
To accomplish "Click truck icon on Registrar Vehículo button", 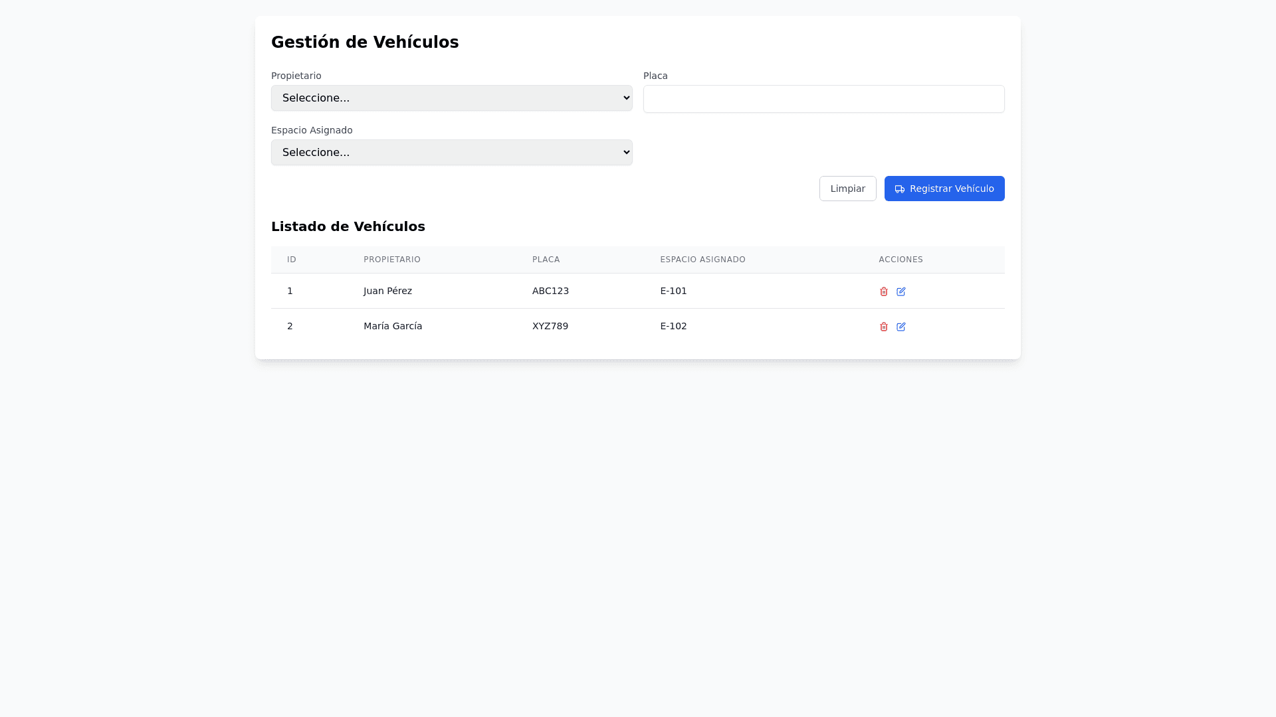I will point(899,189).
